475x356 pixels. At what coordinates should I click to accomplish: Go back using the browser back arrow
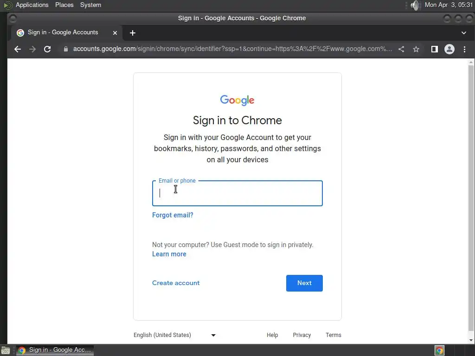click(18, 49)
